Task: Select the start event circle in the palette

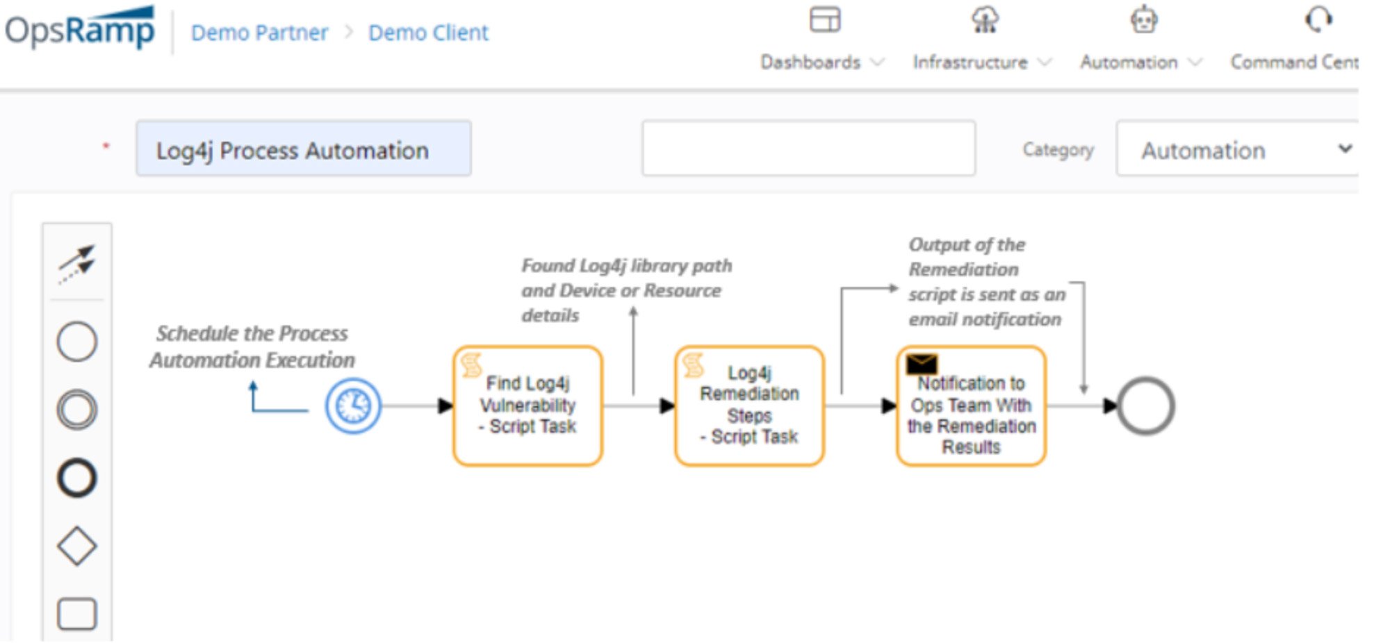Action: tap(76, 341)
